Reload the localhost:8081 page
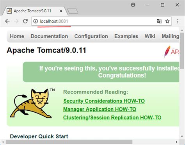The width and height of the screenshot is (185, 145). coord(25,21)
